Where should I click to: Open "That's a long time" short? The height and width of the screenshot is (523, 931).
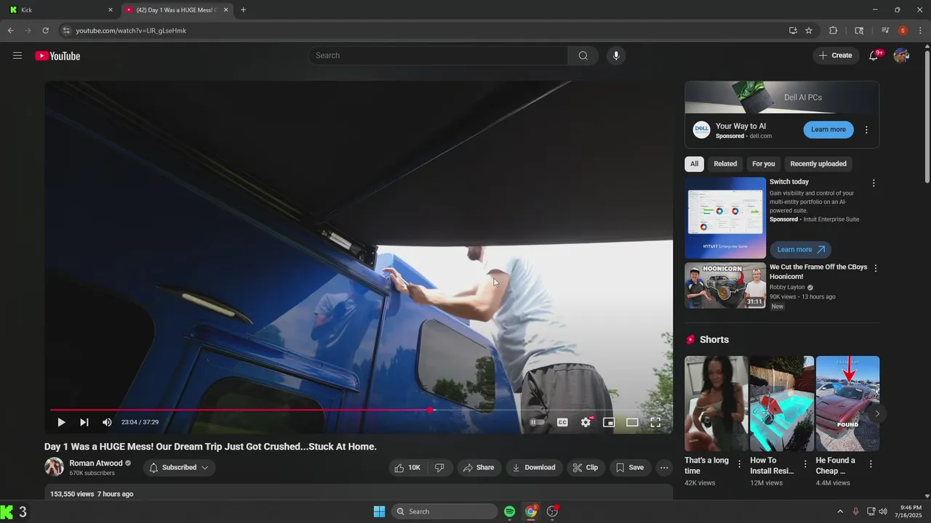(x=716, y=404)
